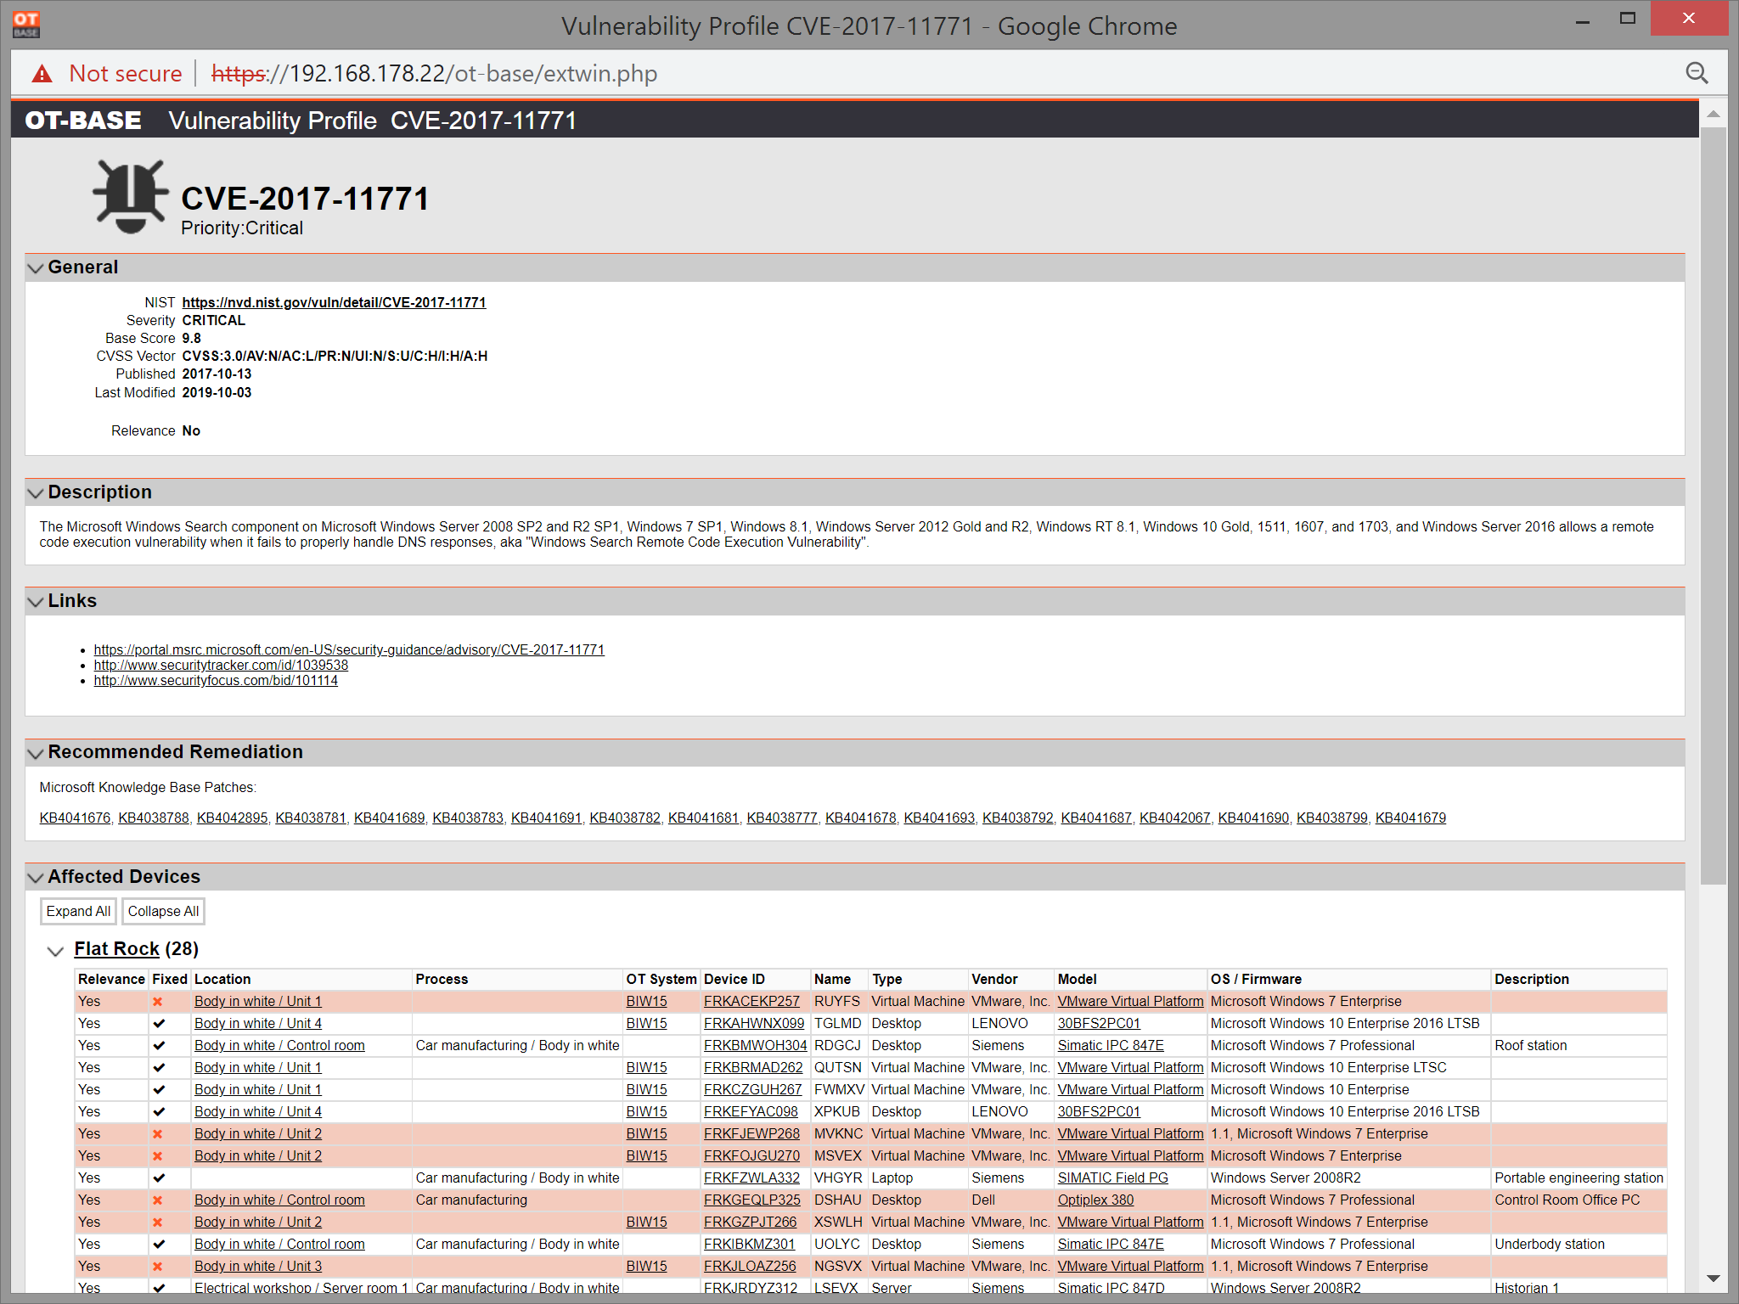Collapse the Affected Devices section
This screenshot has height=1304, width=1739.
click(x=36, y=878)
